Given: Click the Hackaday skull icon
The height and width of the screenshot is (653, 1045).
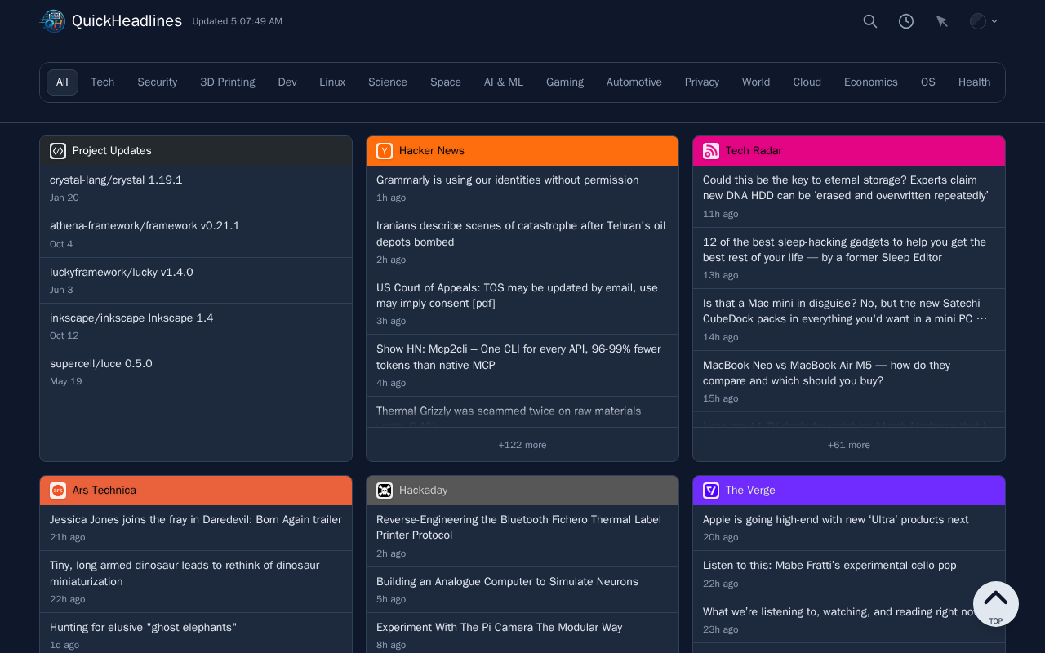Looking at the screenshot, I should click(385, 491).
